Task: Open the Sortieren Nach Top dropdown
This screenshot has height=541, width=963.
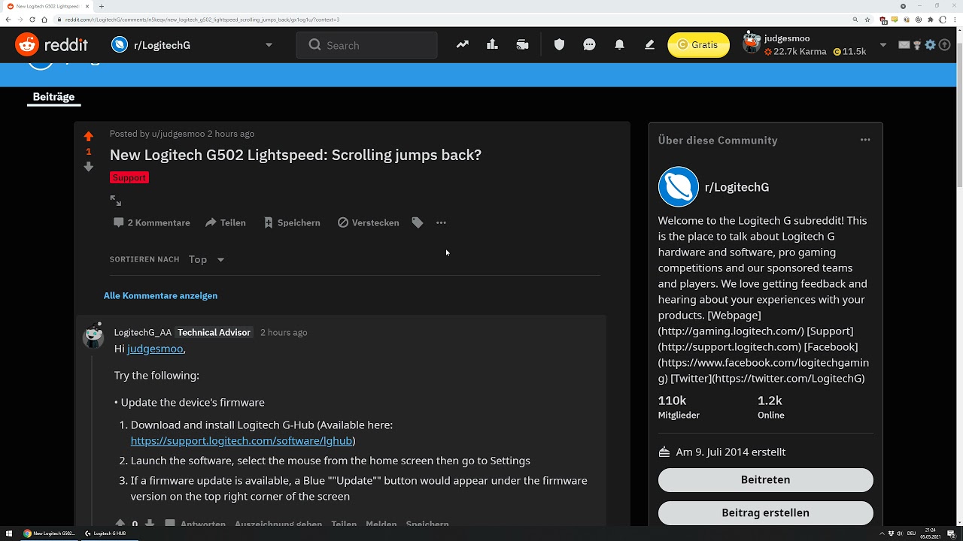Action: (x=207, y=259)
